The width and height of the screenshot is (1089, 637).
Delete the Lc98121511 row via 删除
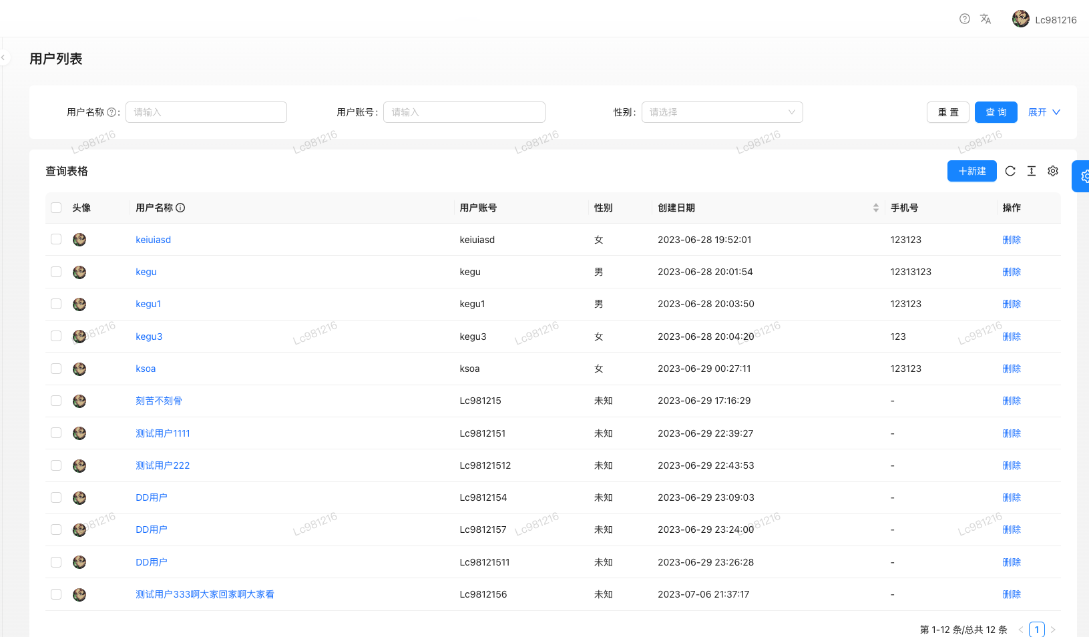(x=1012, y=562)
